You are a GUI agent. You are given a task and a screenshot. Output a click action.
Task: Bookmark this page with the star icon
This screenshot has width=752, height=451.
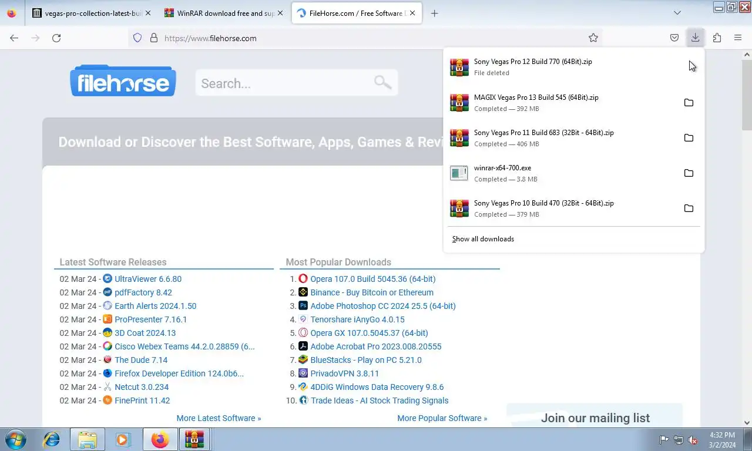pos(593,38)
